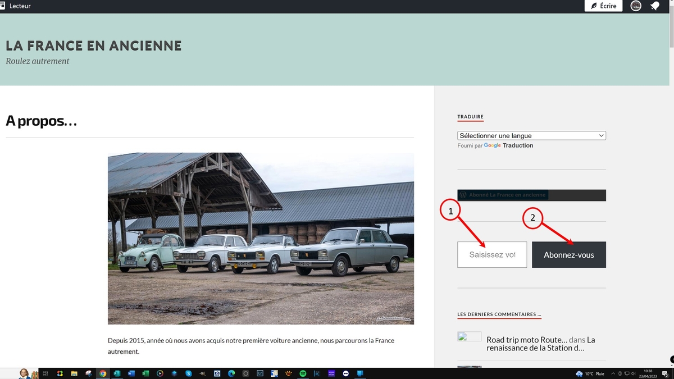This screenshot has height=379, width=674.
Task: Show hidden system tray icons
Action: [613, 373]
